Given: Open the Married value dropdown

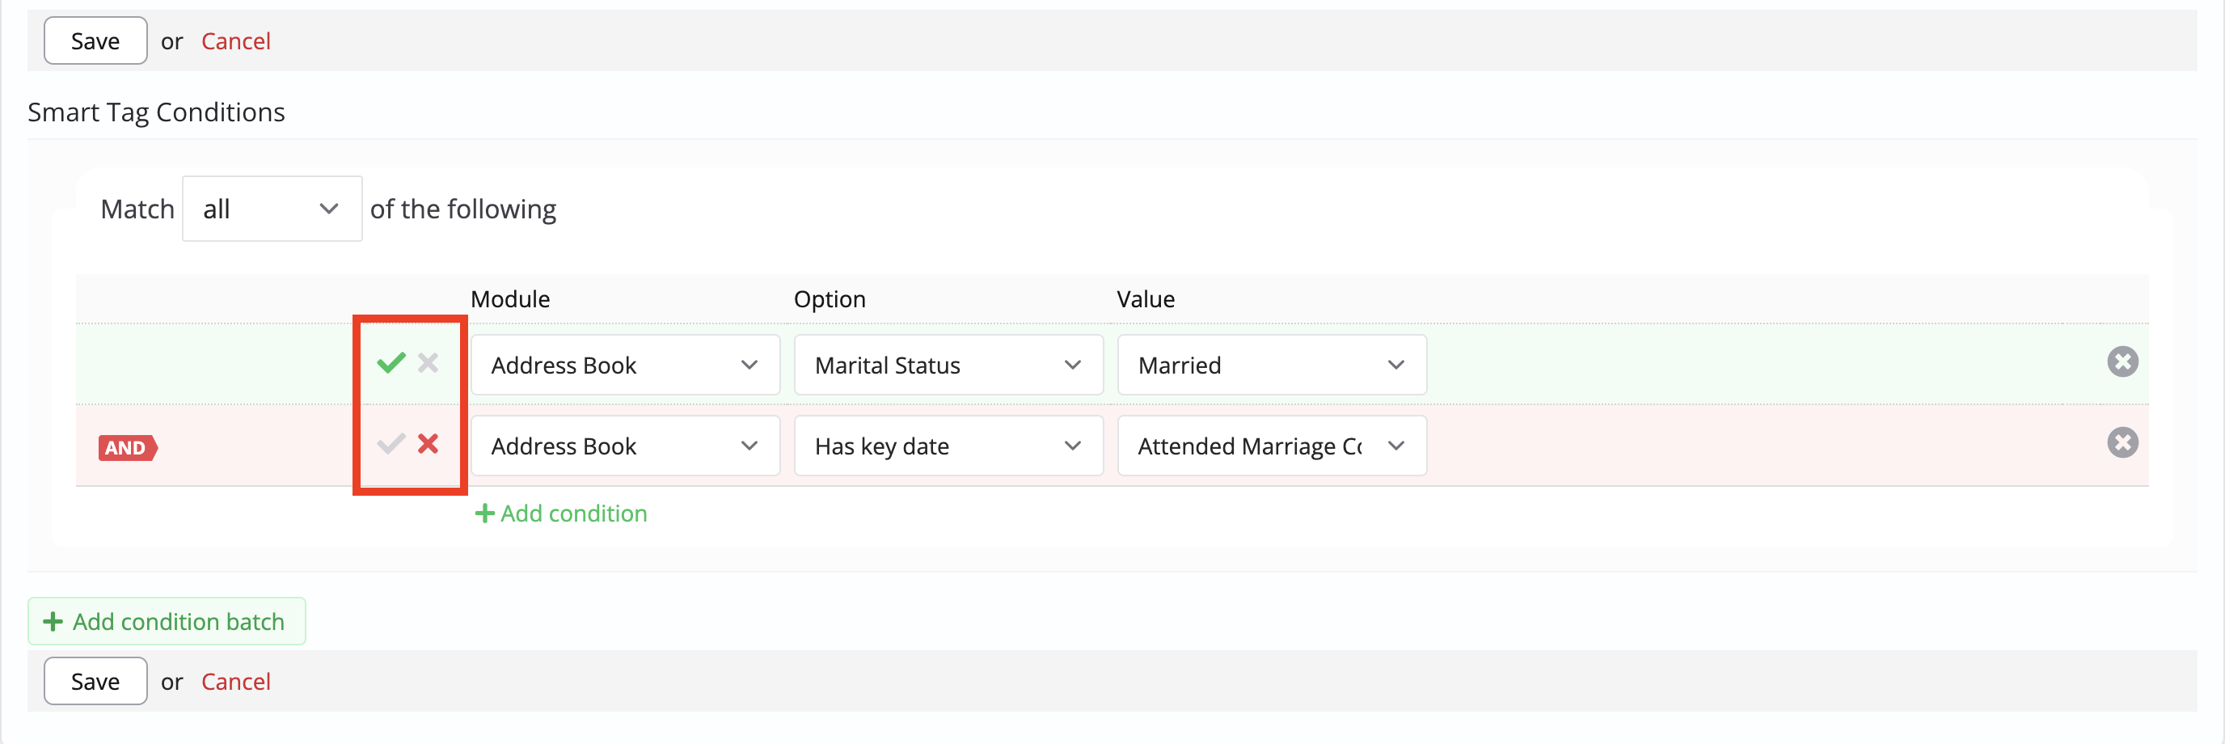Looking at the screenshot, I should click(1271, 366).
